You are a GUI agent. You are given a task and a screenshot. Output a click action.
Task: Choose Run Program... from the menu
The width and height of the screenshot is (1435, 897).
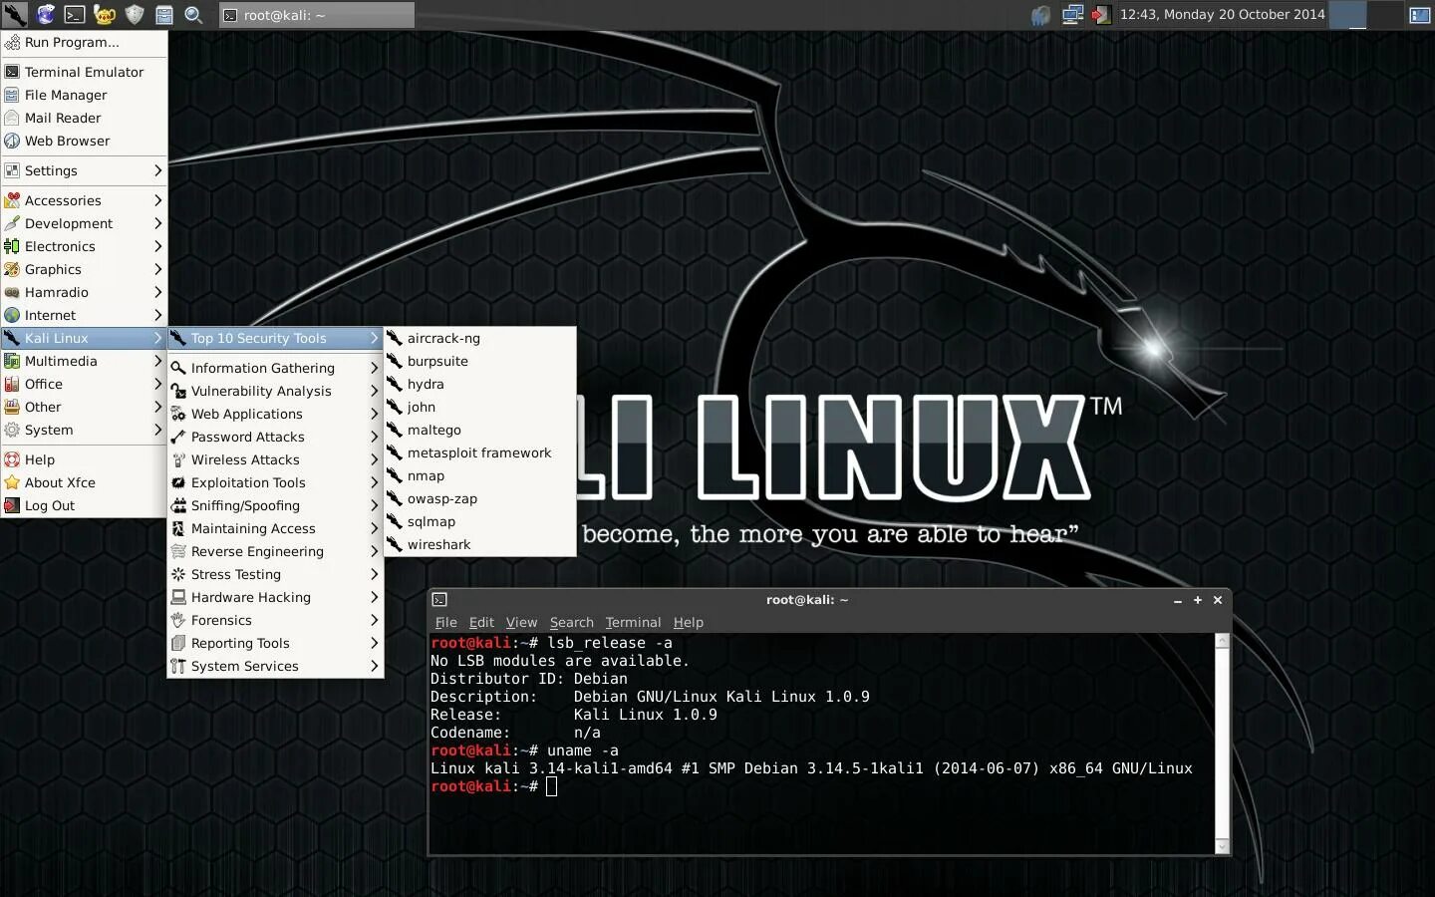(x=84, y=42)
